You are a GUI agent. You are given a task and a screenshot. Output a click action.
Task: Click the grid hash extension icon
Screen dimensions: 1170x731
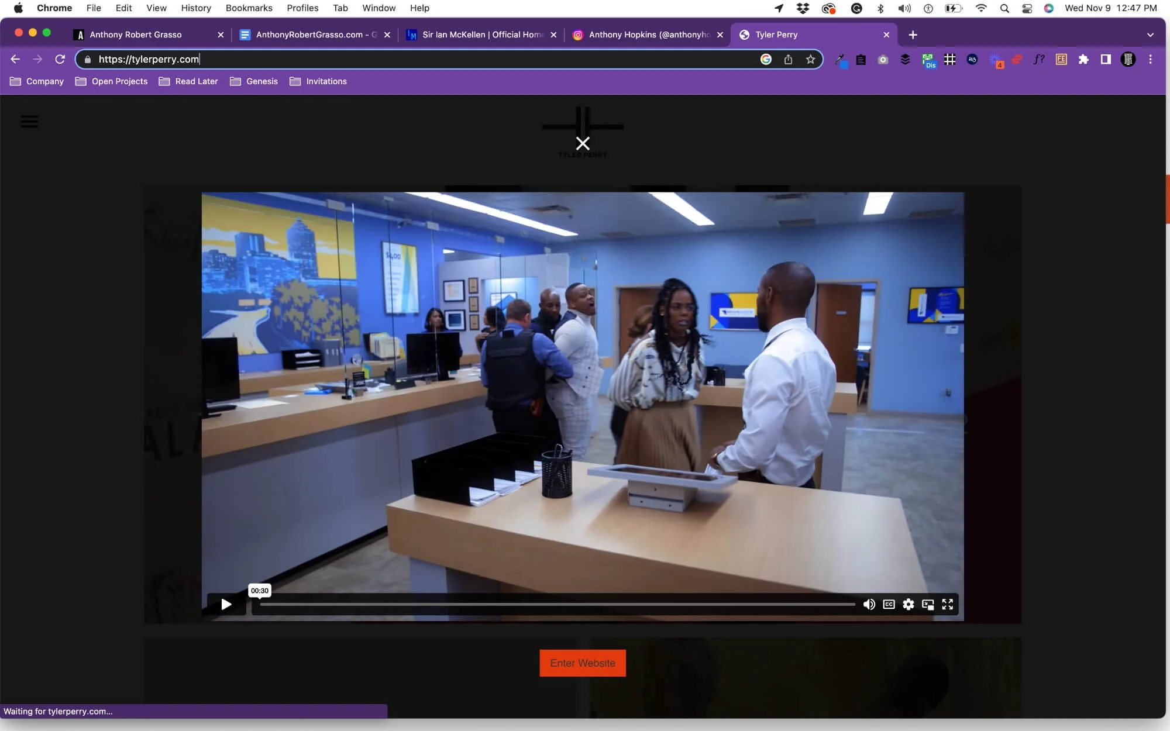coord(950,59)
